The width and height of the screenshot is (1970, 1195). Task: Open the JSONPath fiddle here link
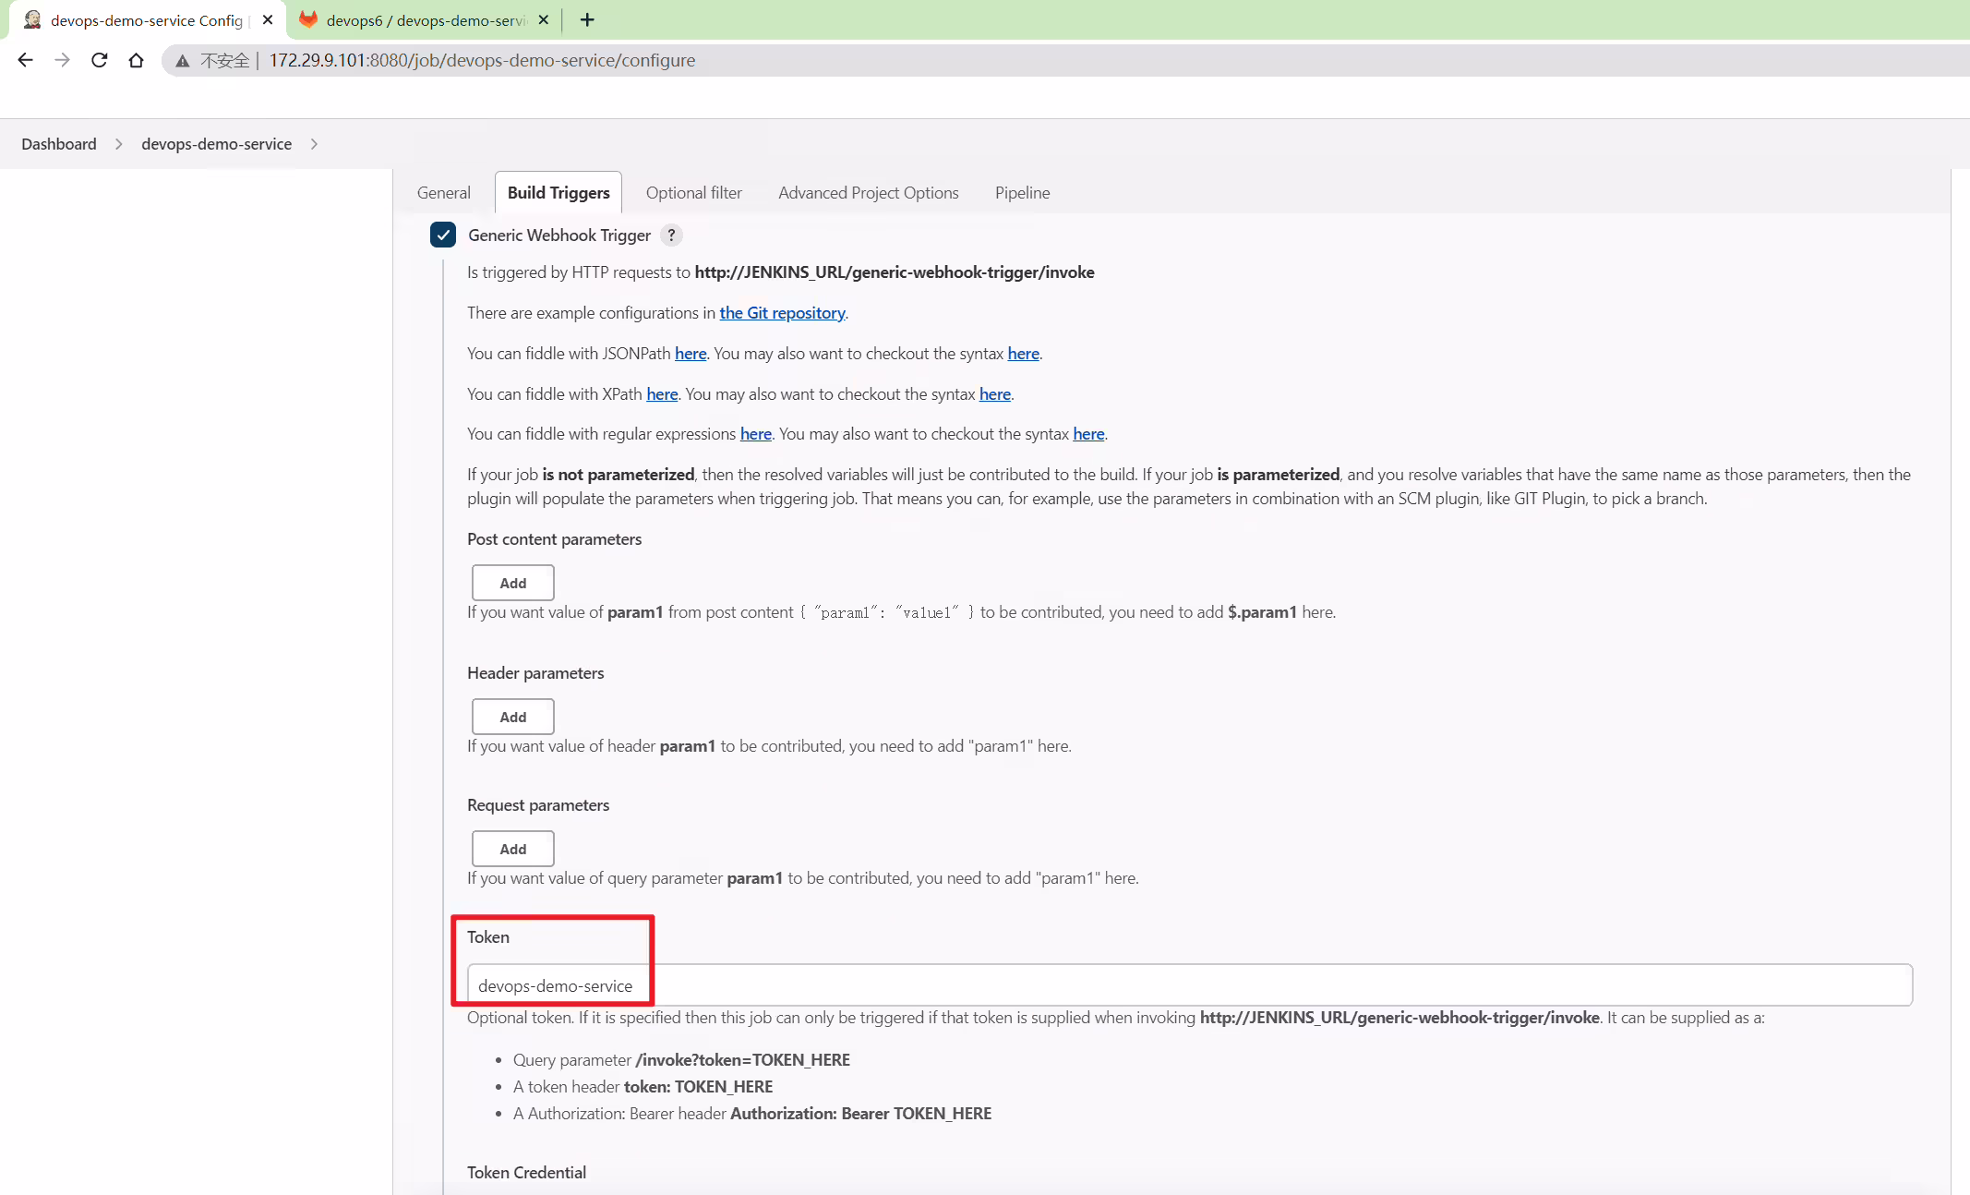tap(691, 353)
